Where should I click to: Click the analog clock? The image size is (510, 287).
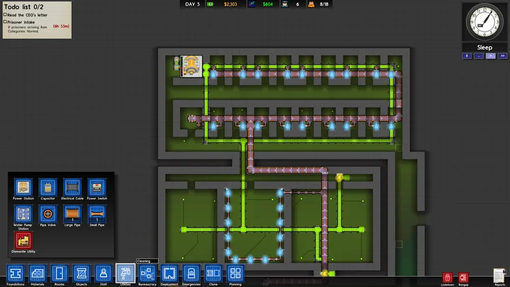click(484, 22)
